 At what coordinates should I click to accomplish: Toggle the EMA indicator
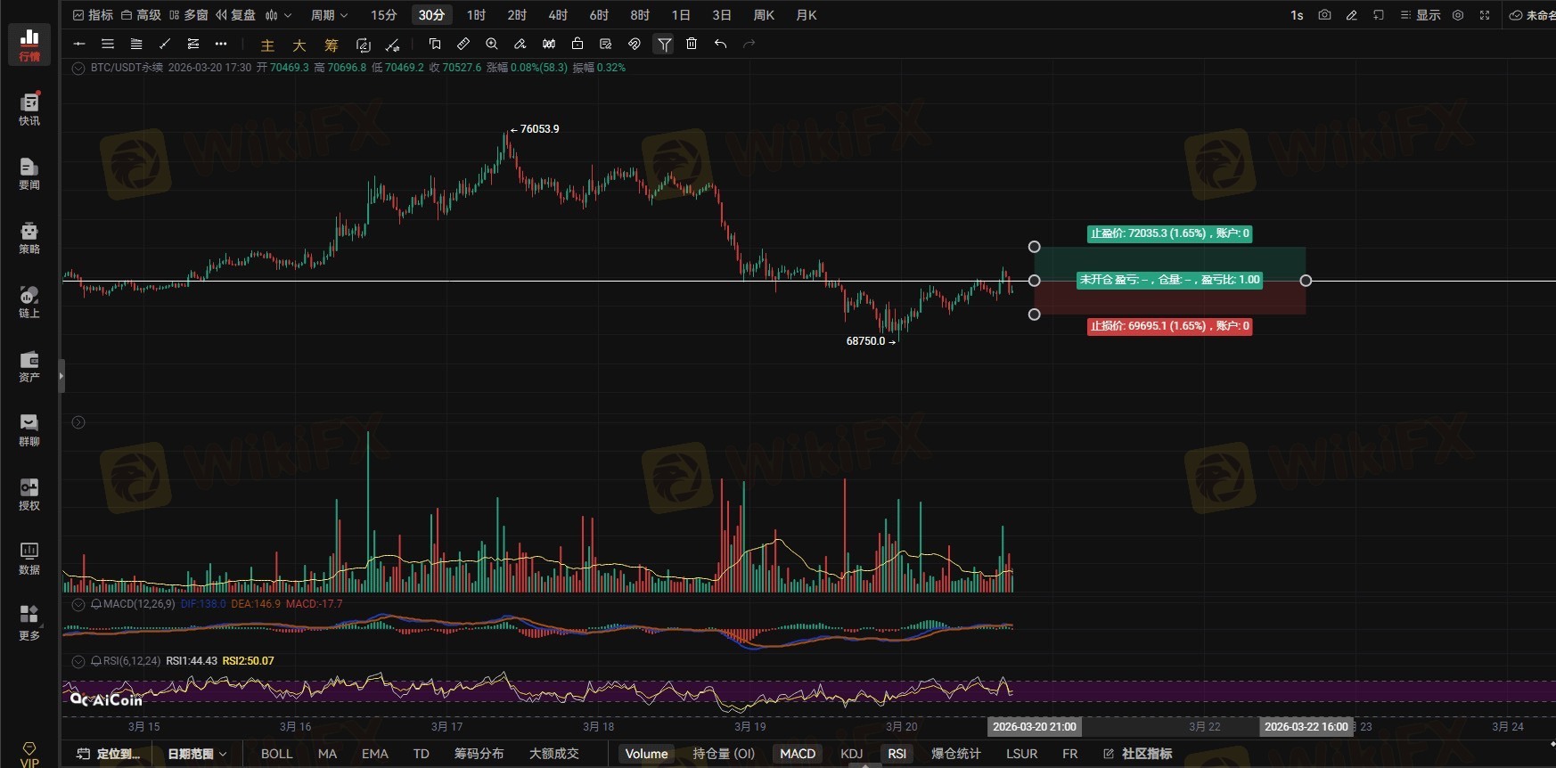(x=374, y=754)
